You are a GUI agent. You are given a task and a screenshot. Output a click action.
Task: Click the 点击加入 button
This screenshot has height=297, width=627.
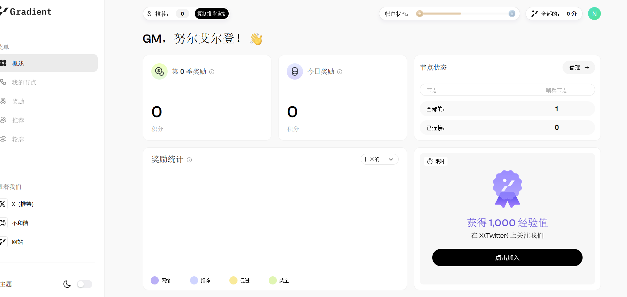[507, 258]
